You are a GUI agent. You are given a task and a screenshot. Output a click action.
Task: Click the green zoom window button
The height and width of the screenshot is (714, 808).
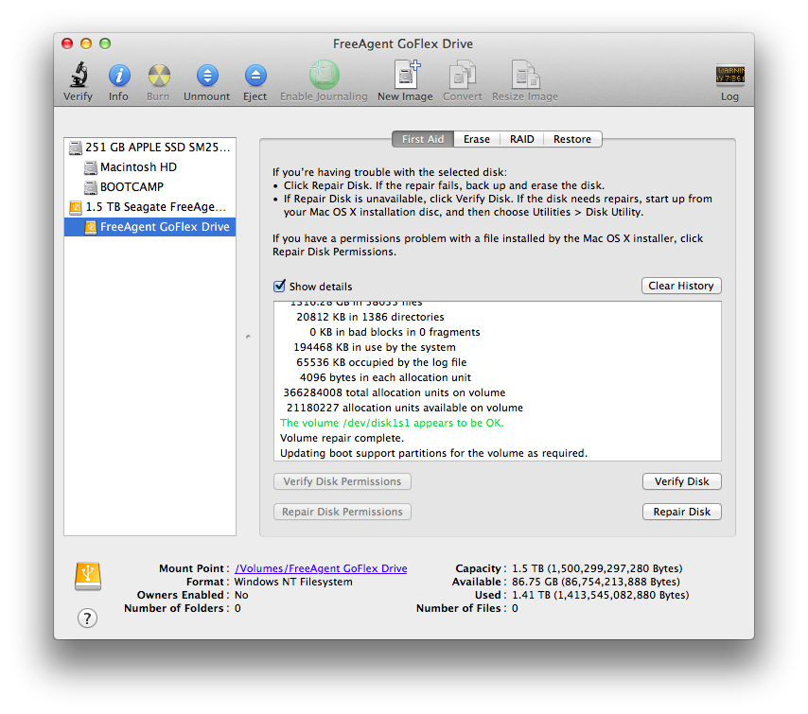click(105, 44)
